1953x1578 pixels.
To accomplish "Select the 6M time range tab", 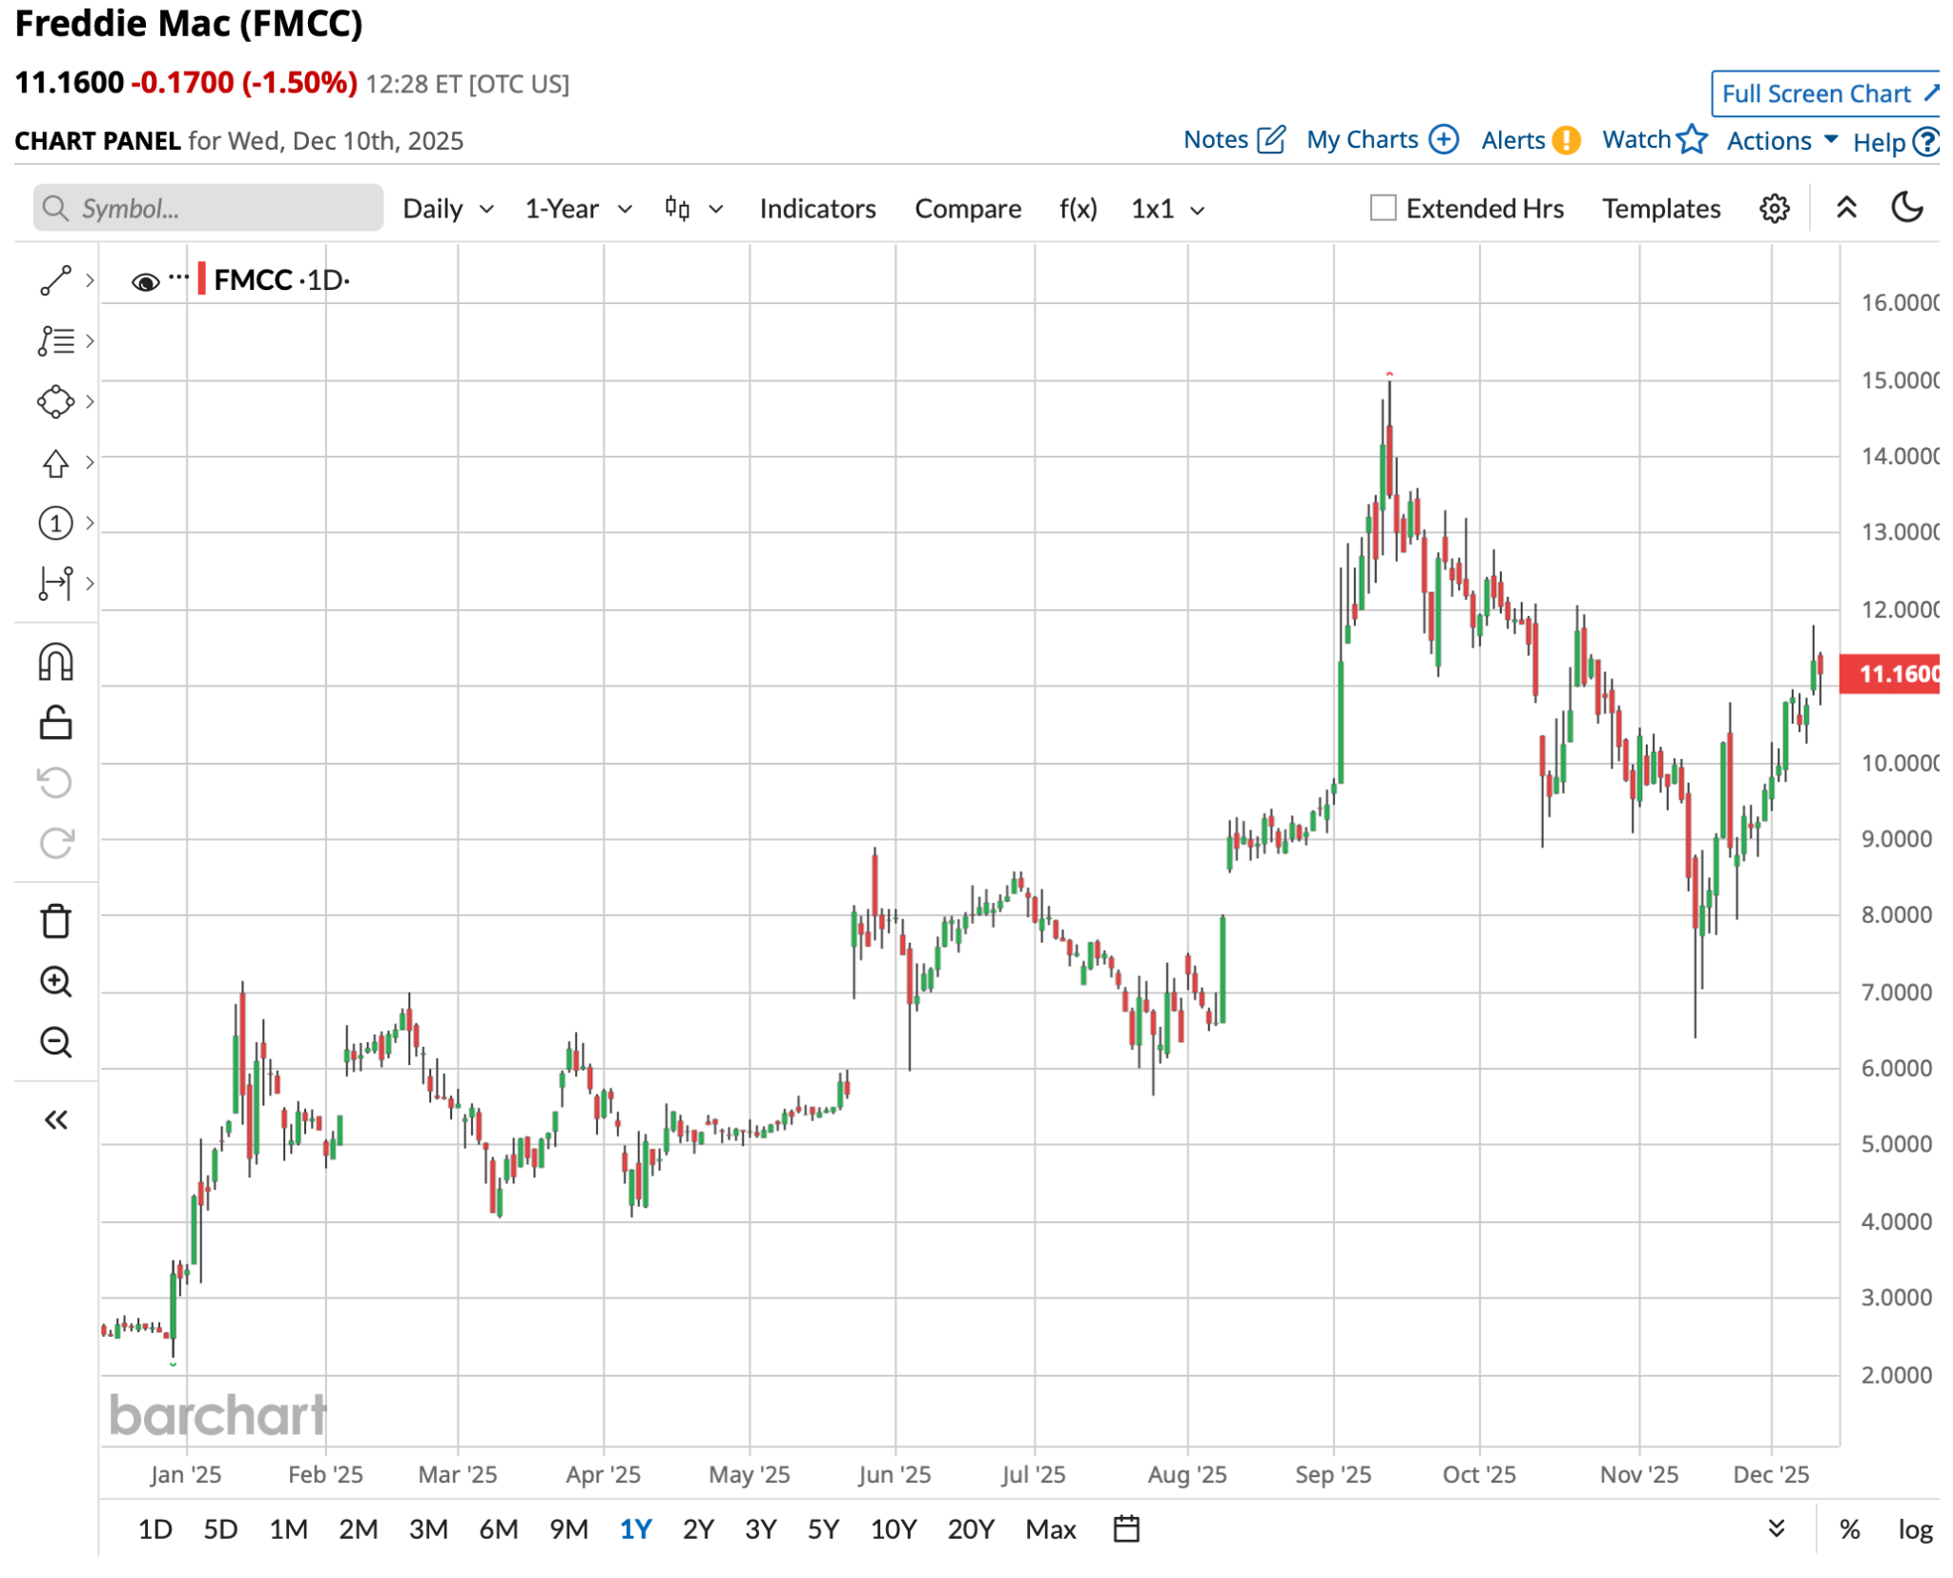I will pos(498,1529).
